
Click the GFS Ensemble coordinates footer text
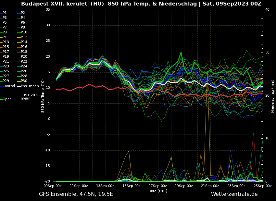(76, 194)
